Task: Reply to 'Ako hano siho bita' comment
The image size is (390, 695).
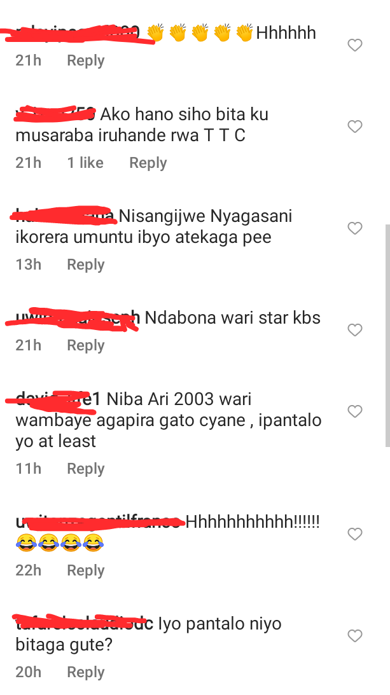Action: (148, 163)
